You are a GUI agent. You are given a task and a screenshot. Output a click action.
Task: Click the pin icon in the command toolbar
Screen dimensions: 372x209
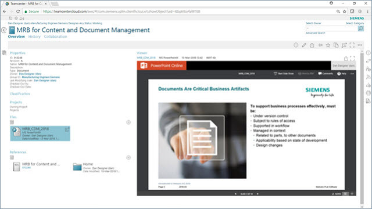[320, 45]
